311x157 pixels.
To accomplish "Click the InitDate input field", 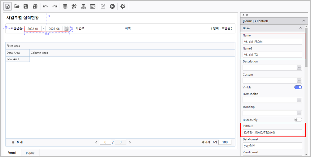I will (272, 132).
